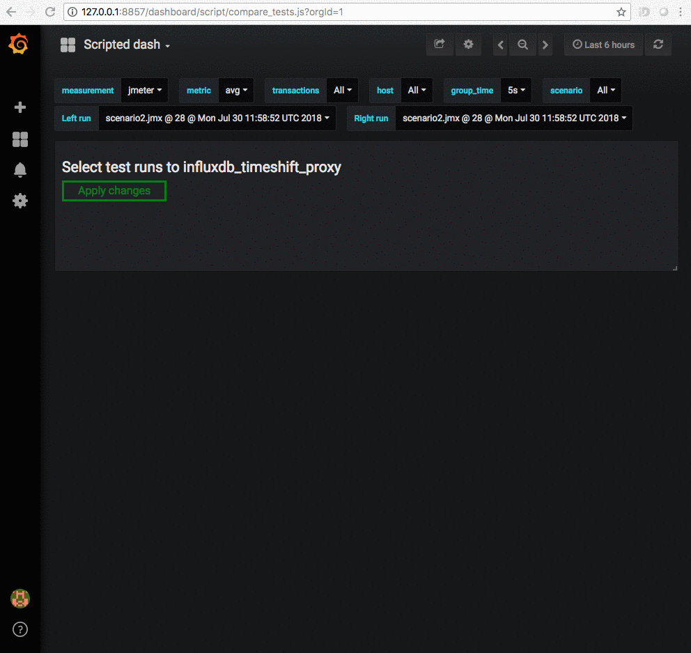Image resolution: width=691 pixels, height=653 pixels.
Task: Click the Share dashboard icon
Action: [440, 45]
